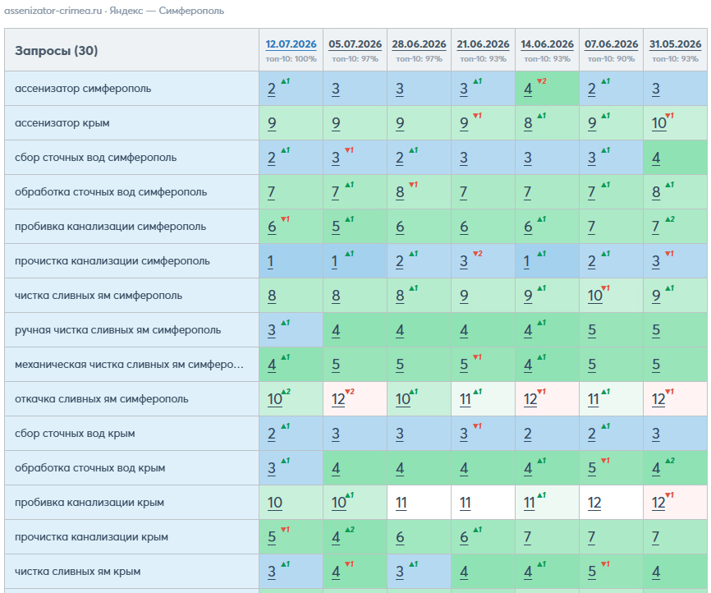The width and height of the screenshot is (711, 593).
Task: Open position 12 for 'откачка сливных ям симферополь' on 05.07.2026
Action: click(338, 399)
